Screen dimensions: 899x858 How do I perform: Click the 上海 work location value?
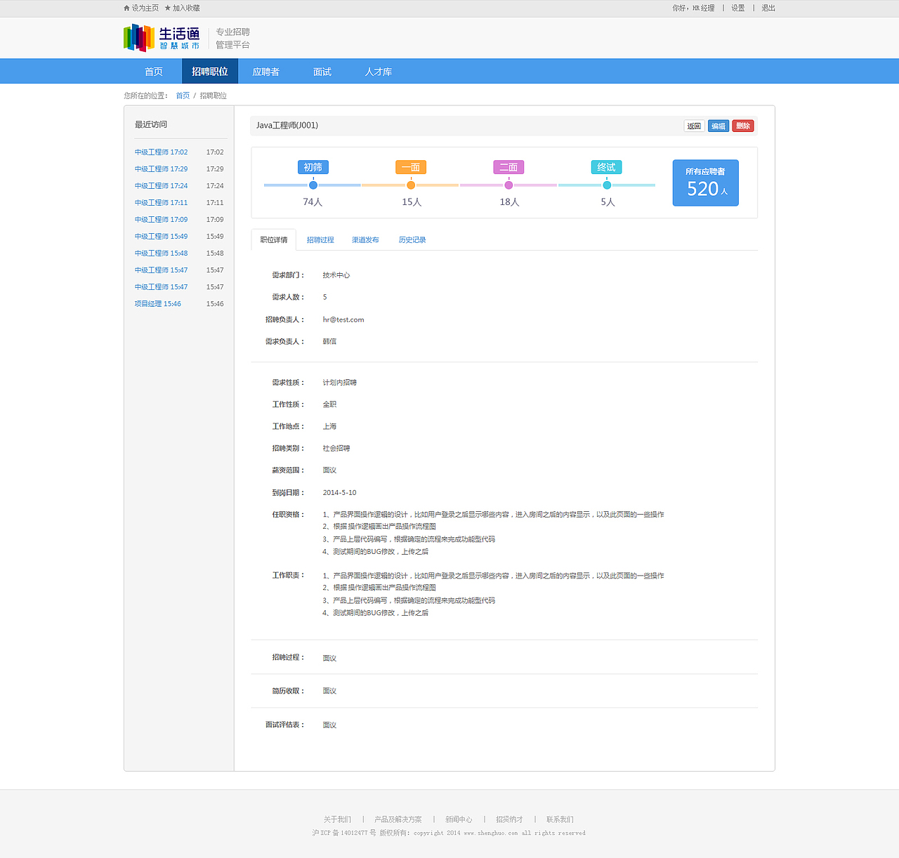click(329, 427)
